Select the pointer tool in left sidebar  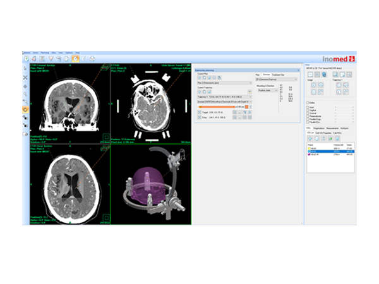25,69
